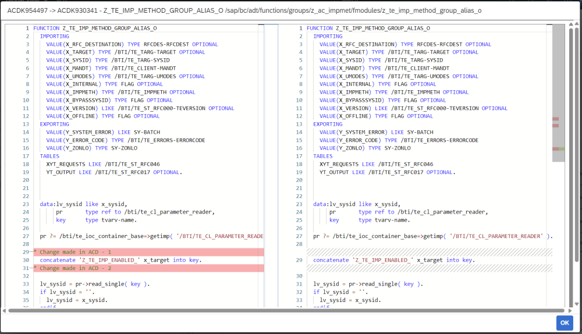This screenshot has height=334, width=582.
Task: Click the gray diff overview ruler viewport
Action: click(559, 93)
